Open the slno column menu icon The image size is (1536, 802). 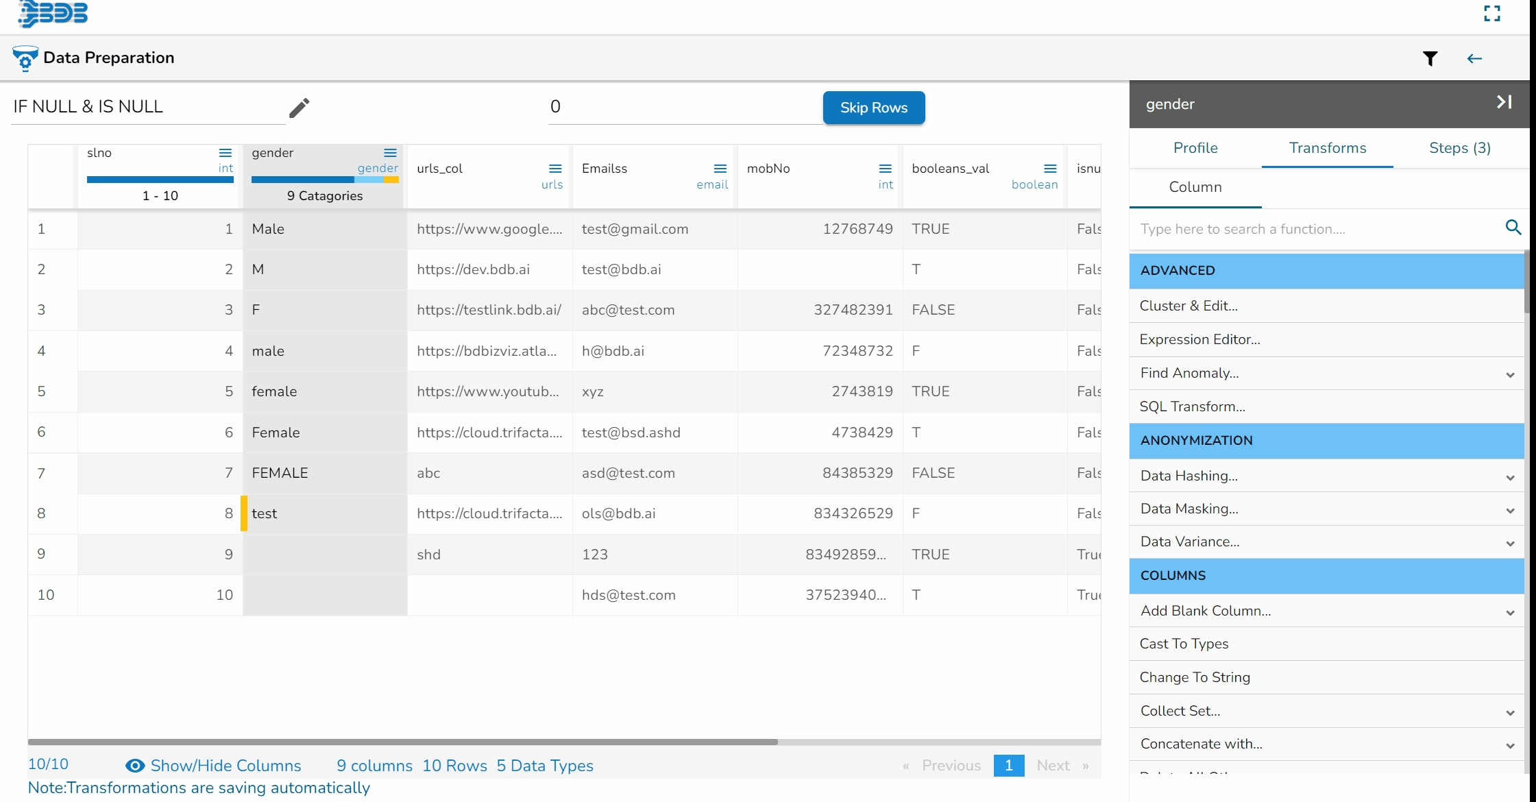tap(225, 153)
